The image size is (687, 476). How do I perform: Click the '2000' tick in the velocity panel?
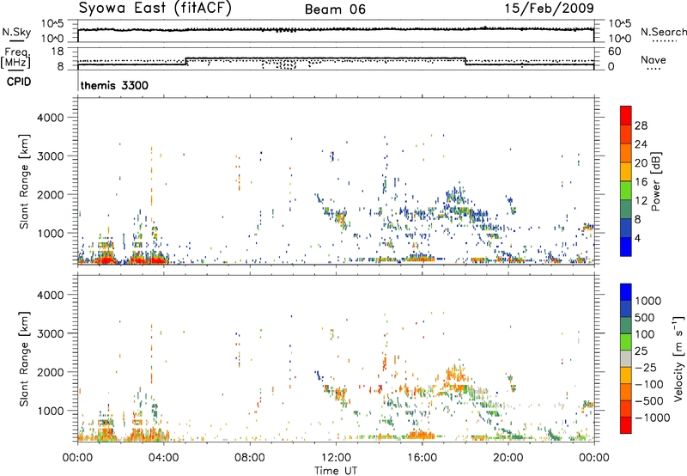pyautogui.click(x=51, y=372)
